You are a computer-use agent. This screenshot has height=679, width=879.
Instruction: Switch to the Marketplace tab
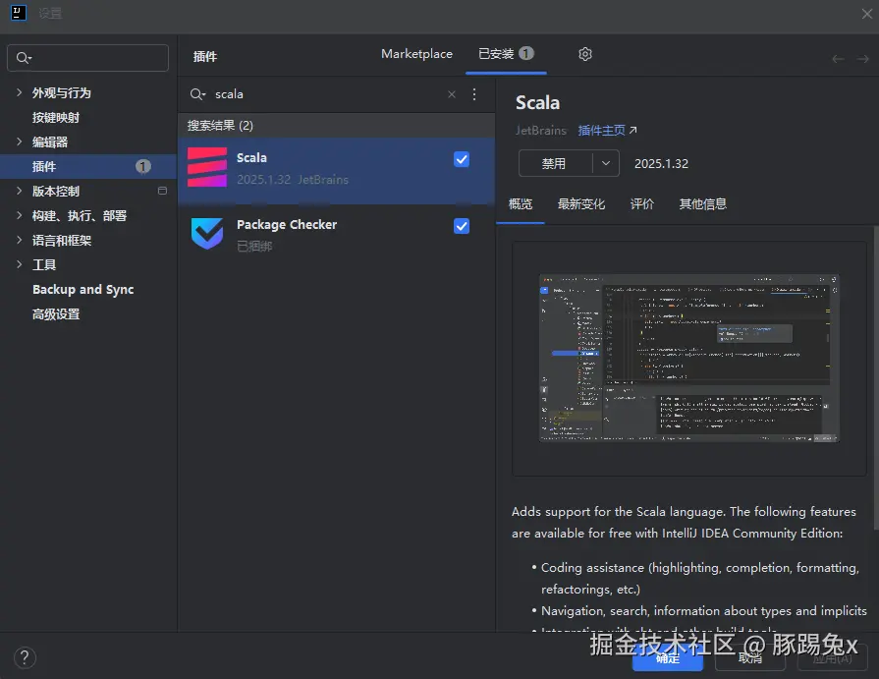[x=416, y=54]
